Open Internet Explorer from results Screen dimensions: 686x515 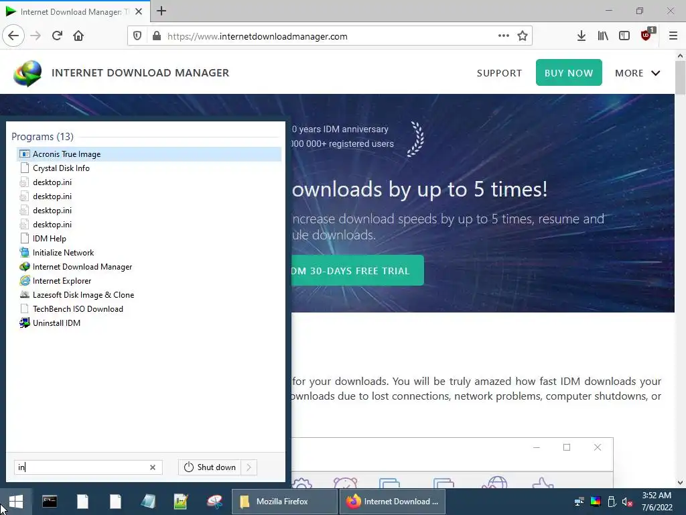[x=149, y=281]
